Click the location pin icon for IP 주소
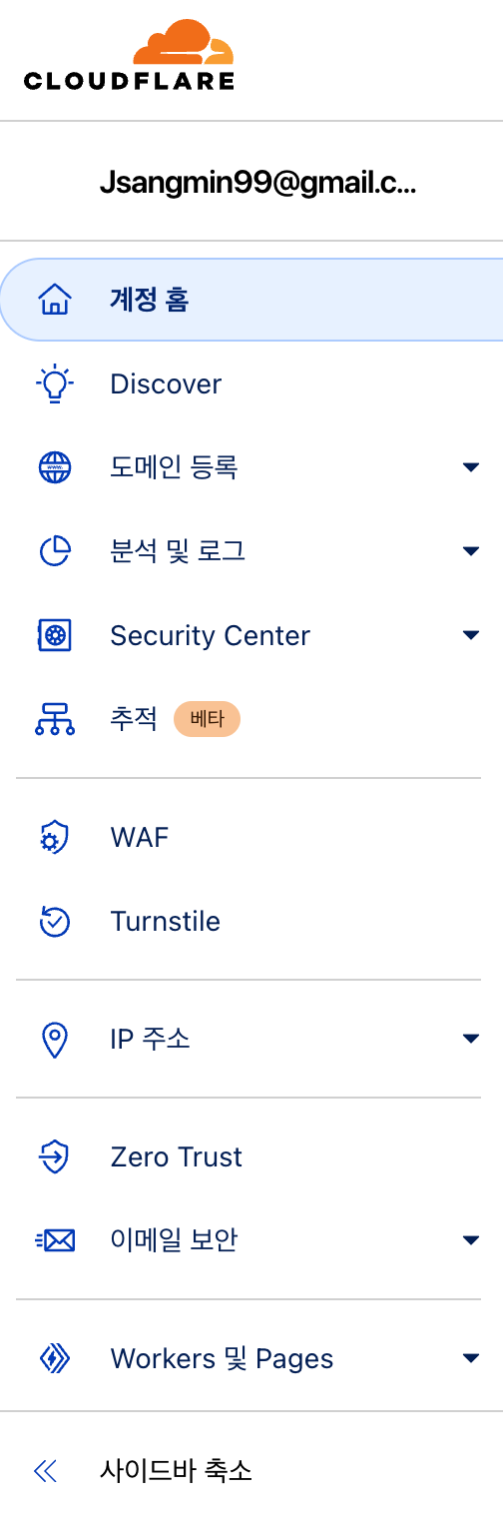This screenshot has height=1518, width=503. click(54, 1040)
